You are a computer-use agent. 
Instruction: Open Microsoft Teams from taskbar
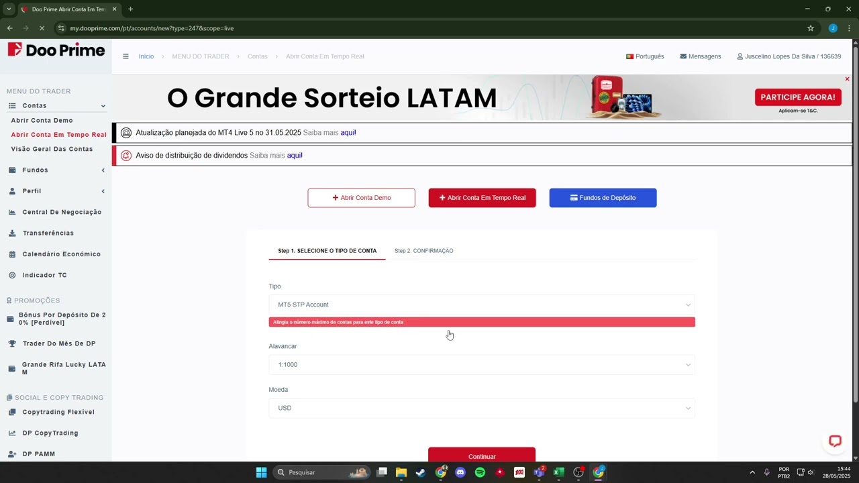pyautogui.click(x=539, y=472)
